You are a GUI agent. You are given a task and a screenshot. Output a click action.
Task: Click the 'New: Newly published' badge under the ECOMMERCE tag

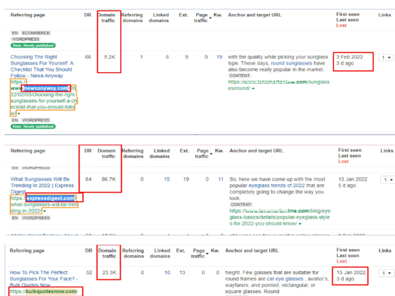tap(33, 45)
